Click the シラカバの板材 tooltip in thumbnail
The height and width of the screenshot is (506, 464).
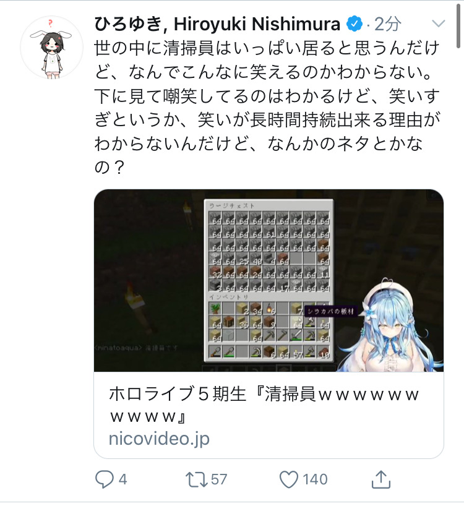pyautogui.click(x=331, y=311)
